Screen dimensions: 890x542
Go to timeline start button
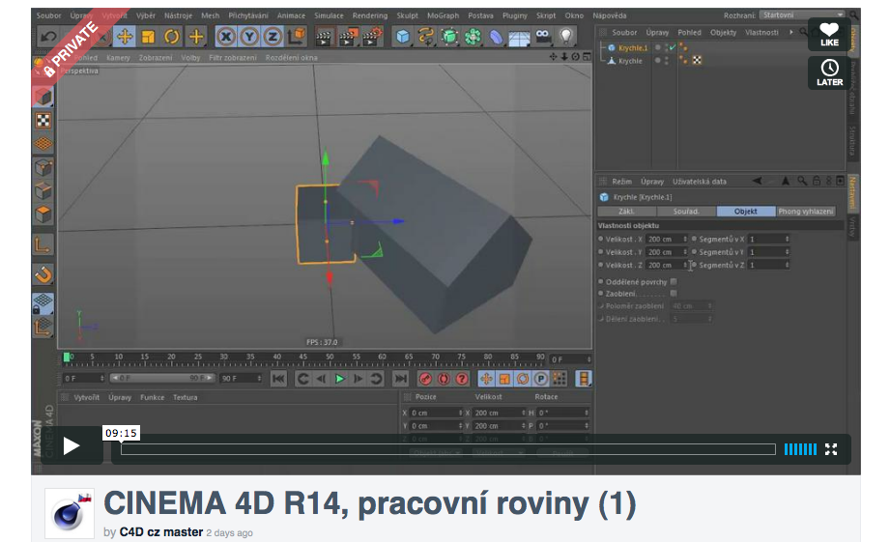tap(278, 379)
